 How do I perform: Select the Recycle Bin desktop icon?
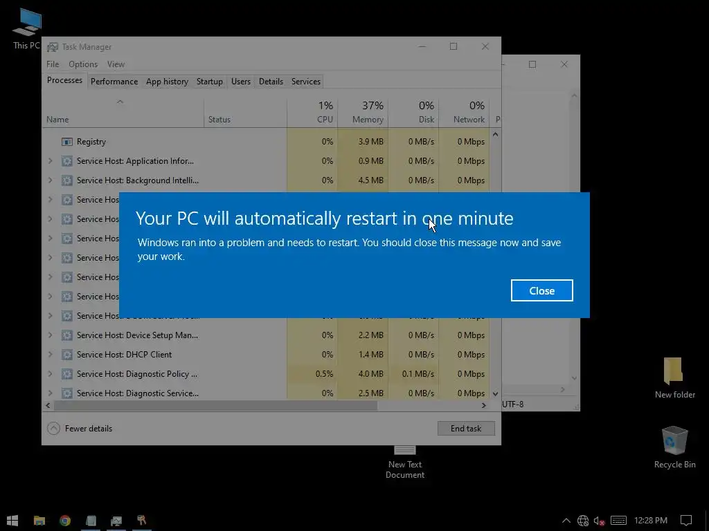click(674, 447)
